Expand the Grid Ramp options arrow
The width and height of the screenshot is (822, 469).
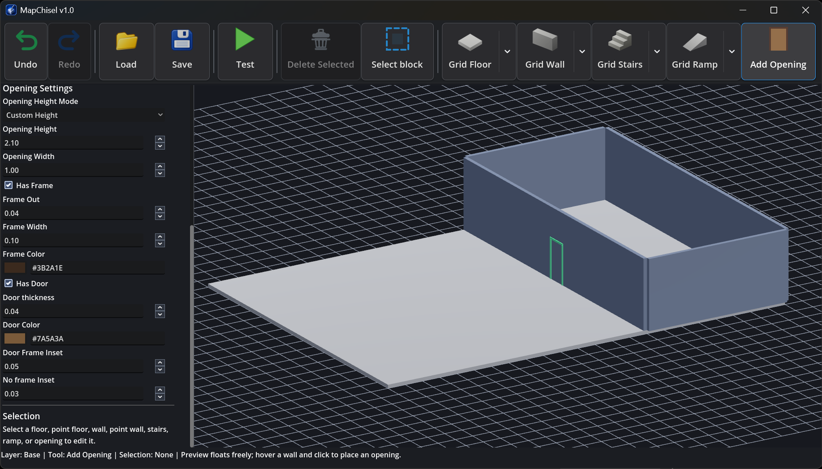click(x=732, y=52)
